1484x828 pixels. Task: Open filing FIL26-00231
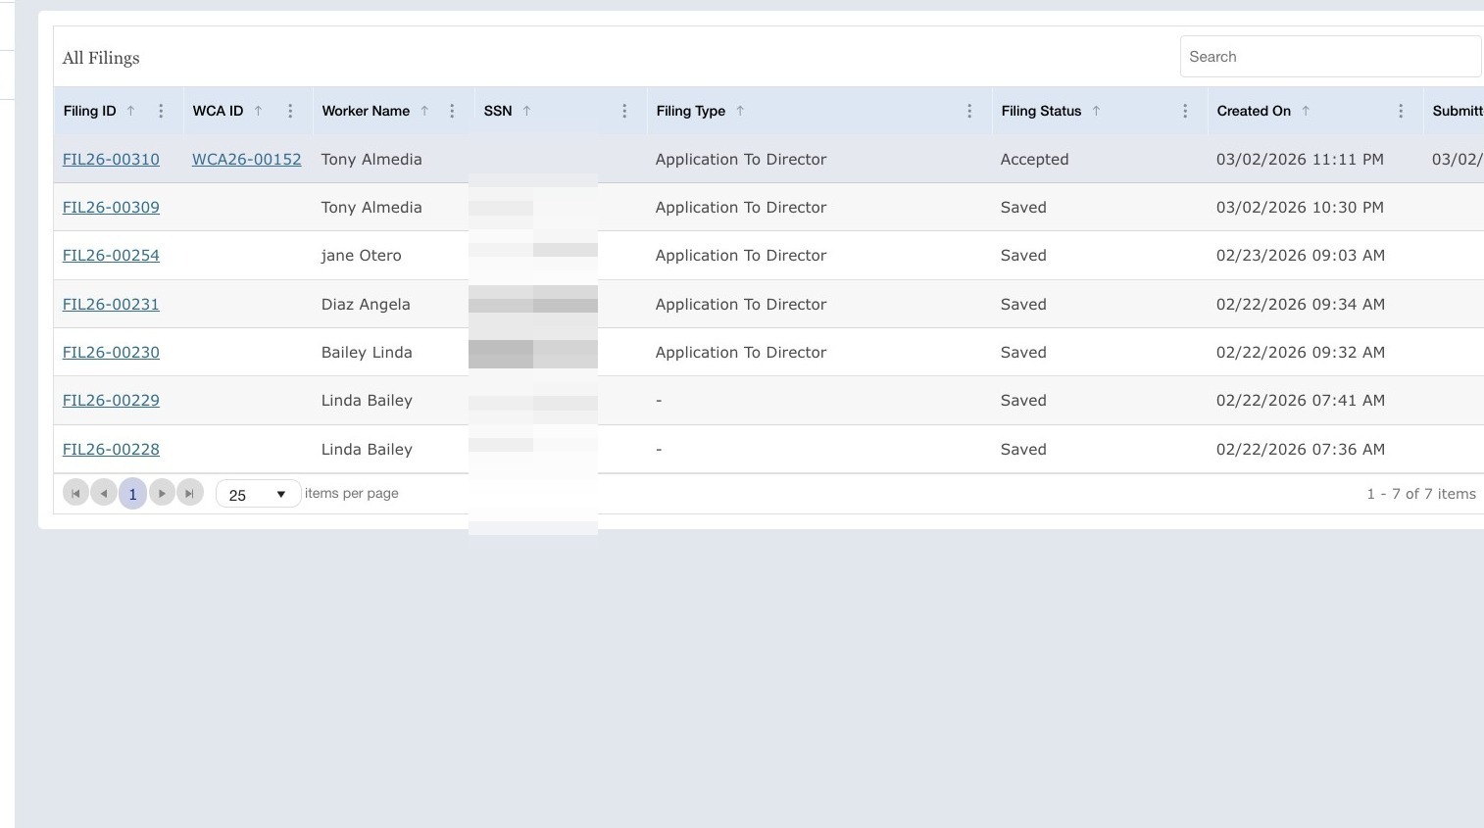pos(111,304)
